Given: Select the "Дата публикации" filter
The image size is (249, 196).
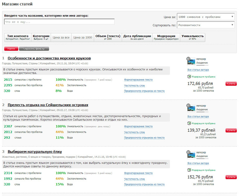Looking at the screenshot, I should pos(137,37).
